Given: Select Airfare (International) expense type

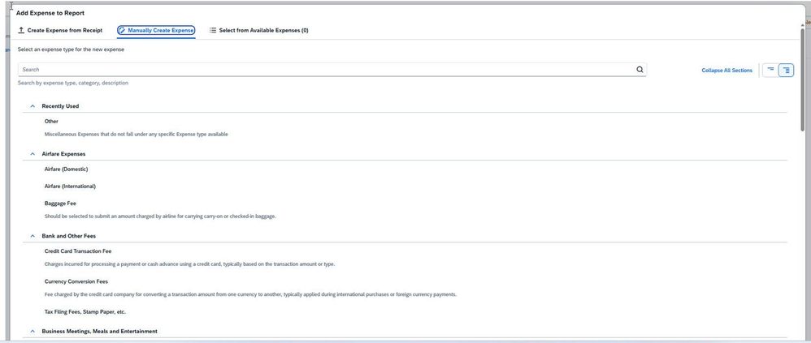Looking at the screenshot, I should point(70,187).
